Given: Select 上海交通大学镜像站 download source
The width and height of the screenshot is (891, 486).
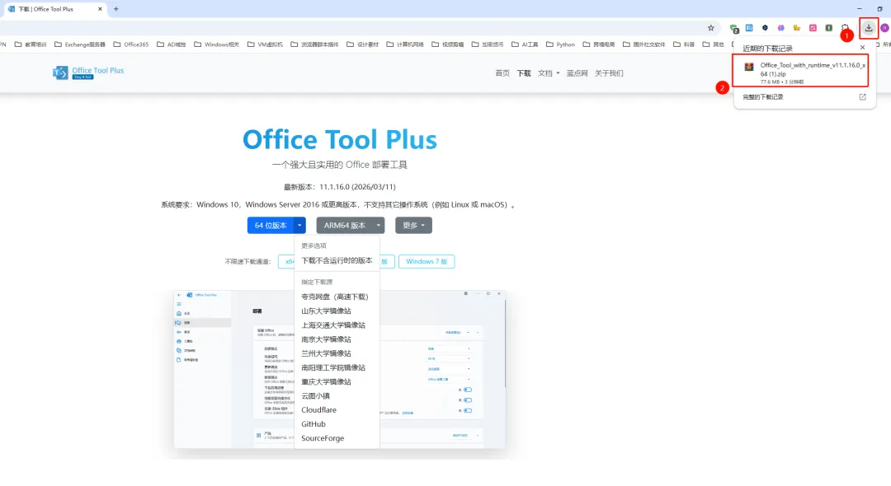Looking at the screenshot, I should 337,325.
